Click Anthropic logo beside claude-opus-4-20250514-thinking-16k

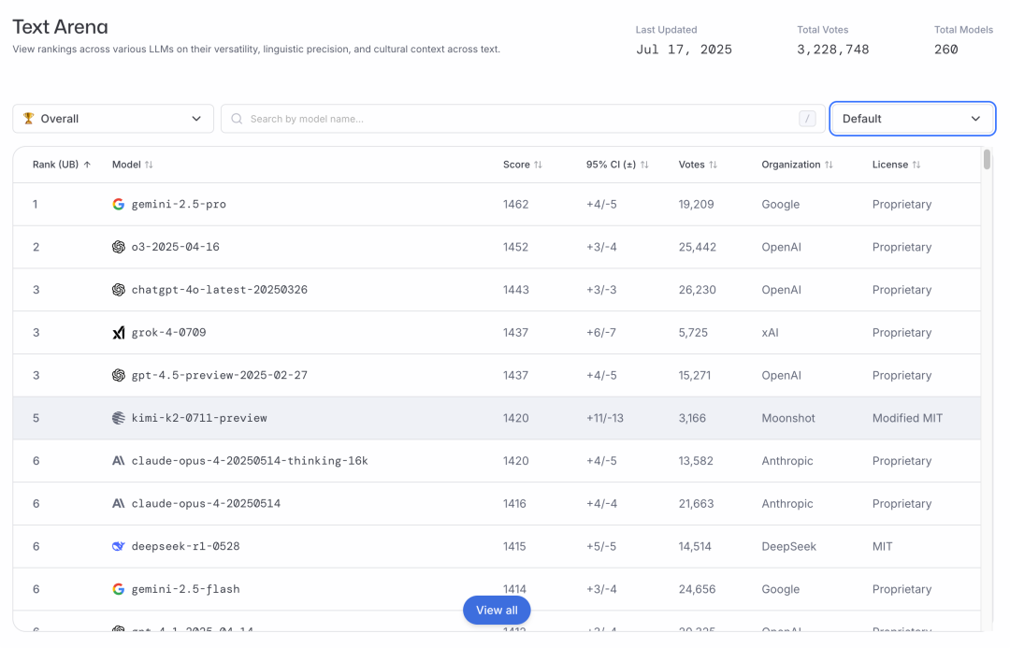coord(119,461)
